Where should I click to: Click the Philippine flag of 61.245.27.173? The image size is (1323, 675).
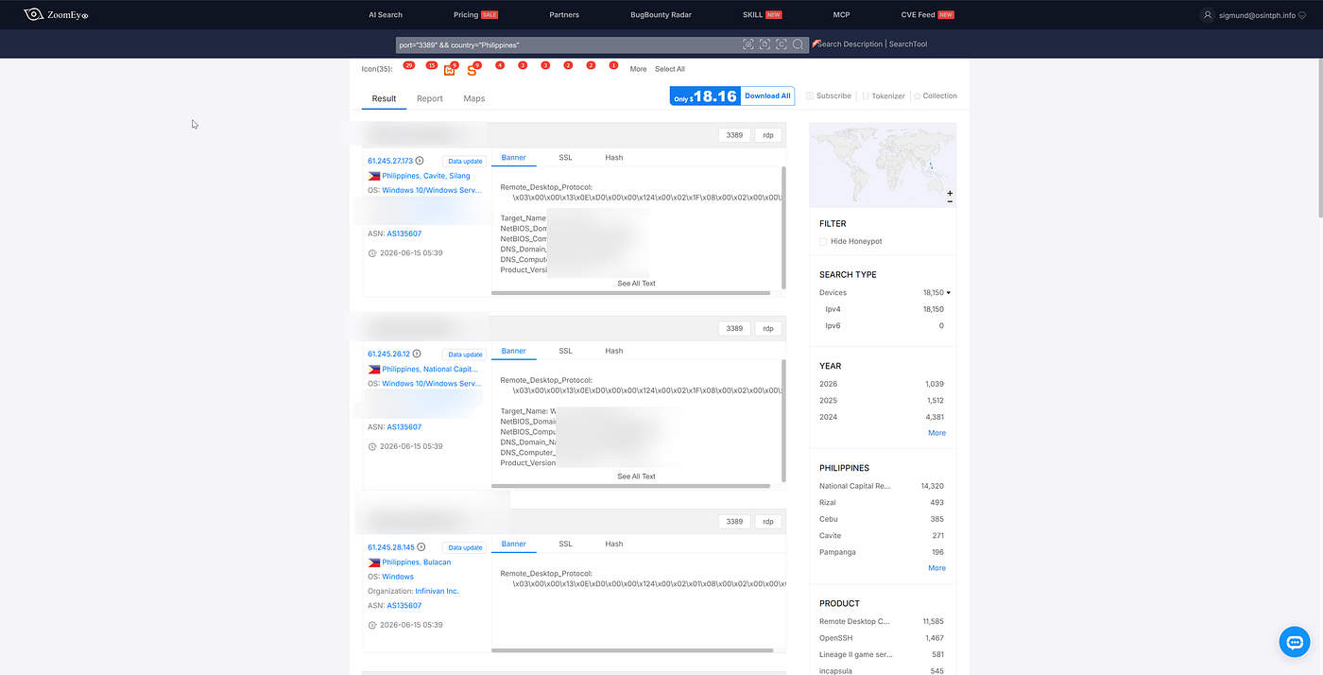pyautogui.click(x=374, y=176)
